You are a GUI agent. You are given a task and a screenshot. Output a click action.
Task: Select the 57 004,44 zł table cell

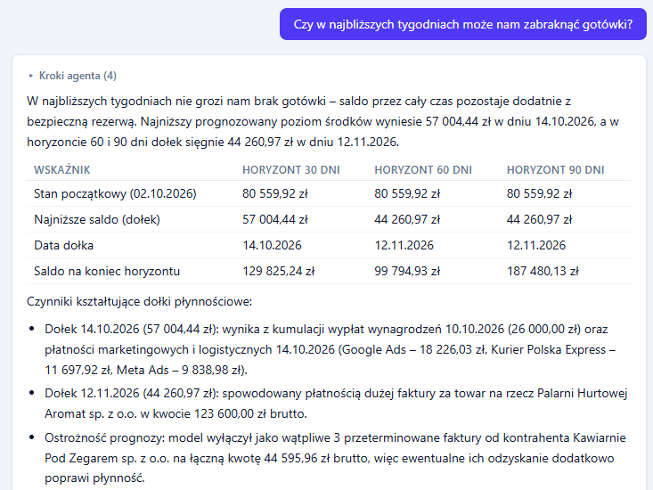coord(275,219)
